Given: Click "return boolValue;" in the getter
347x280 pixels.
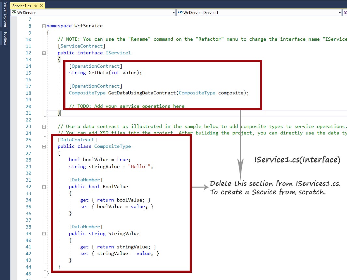Looking at the screenshot, I should point(121,200).
